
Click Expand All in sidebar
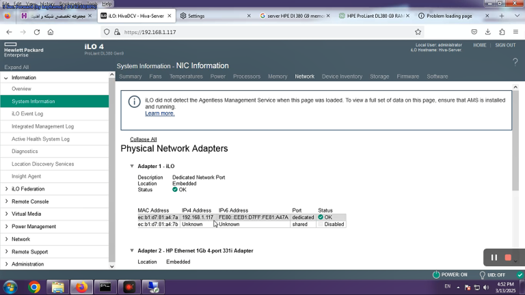(x=16, y=67)
